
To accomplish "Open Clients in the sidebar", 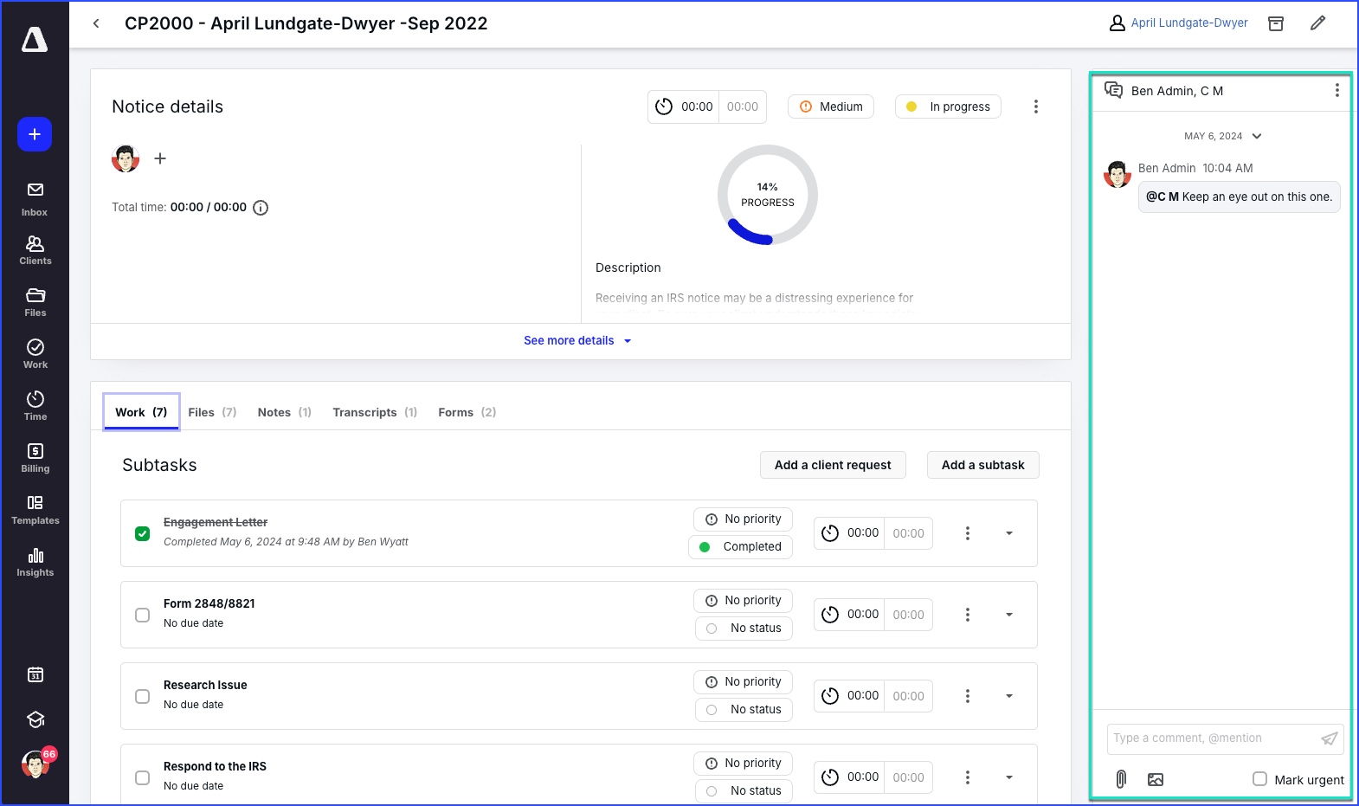I will [x=35, y=250].
